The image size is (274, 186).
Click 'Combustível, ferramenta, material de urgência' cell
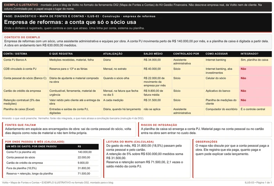(x=75, y=93)
